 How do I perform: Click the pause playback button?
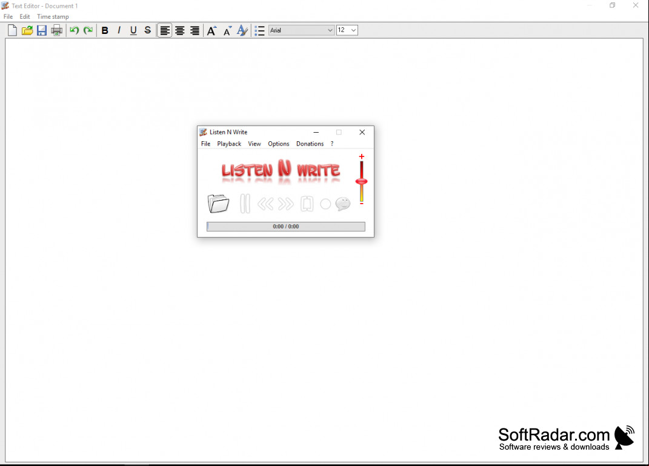click(245, 204)
